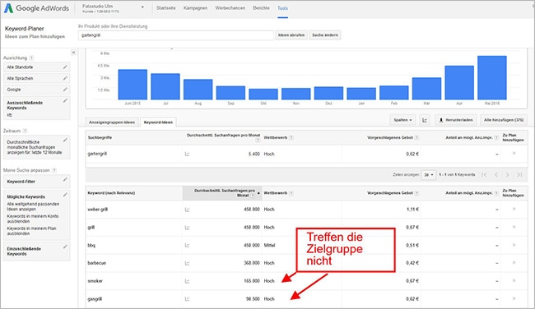
Task: Click the Mai 2016 chart bar
Action: pyautogui.click(x=492, y=78)
